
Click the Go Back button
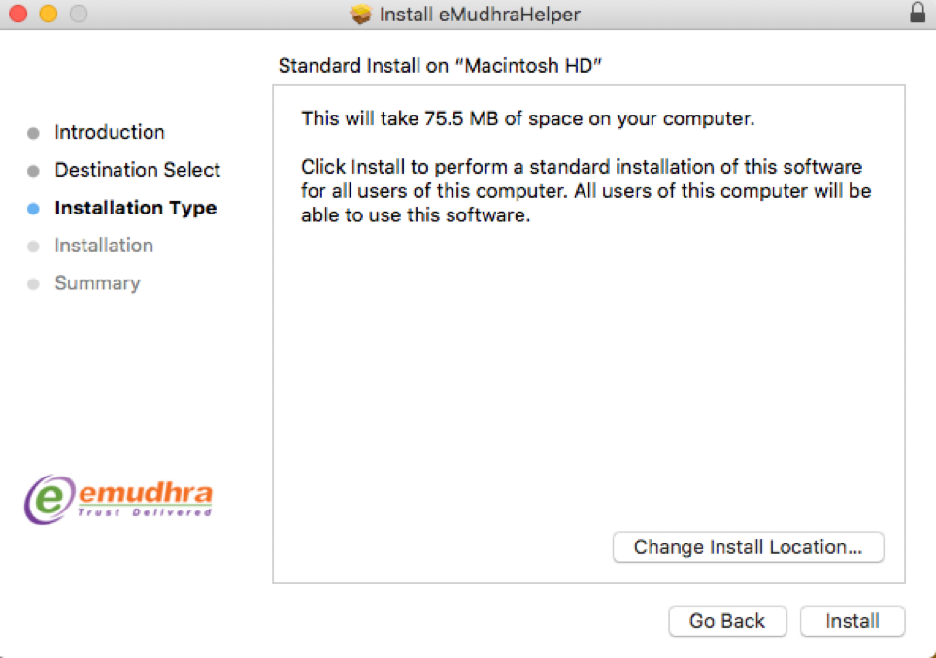click(727, 621)
